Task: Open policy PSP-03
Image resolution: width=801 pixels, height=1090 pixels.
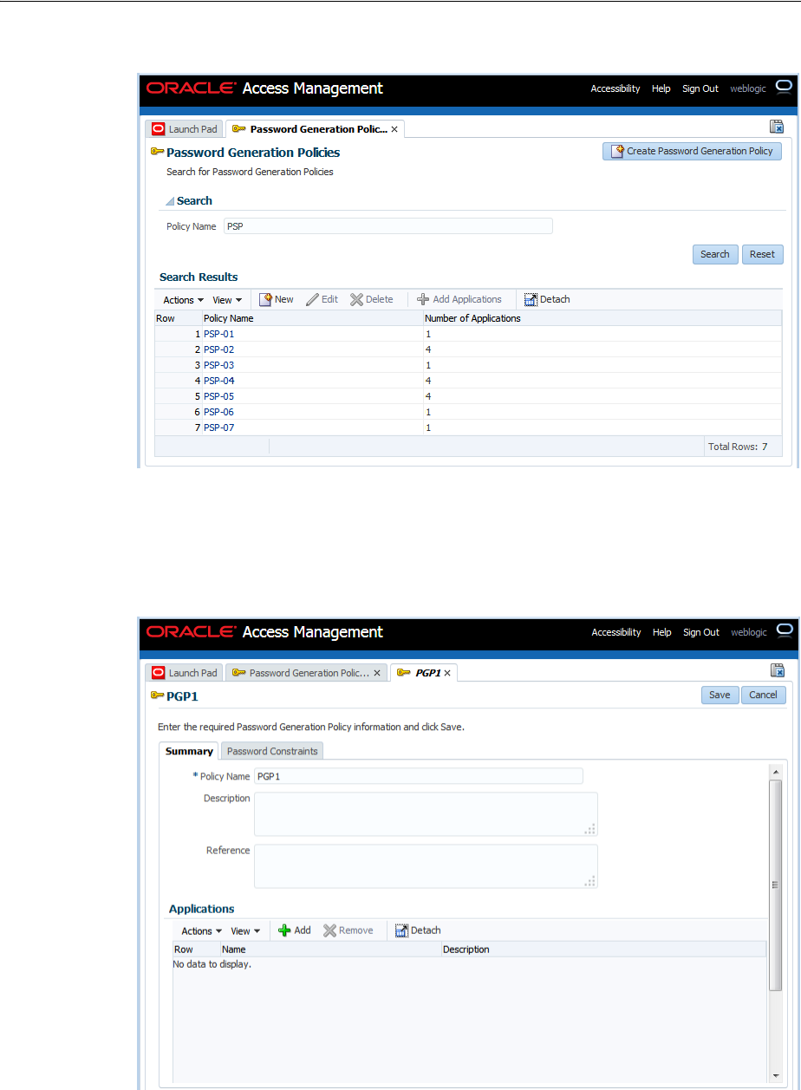Action: coord(218,365)
